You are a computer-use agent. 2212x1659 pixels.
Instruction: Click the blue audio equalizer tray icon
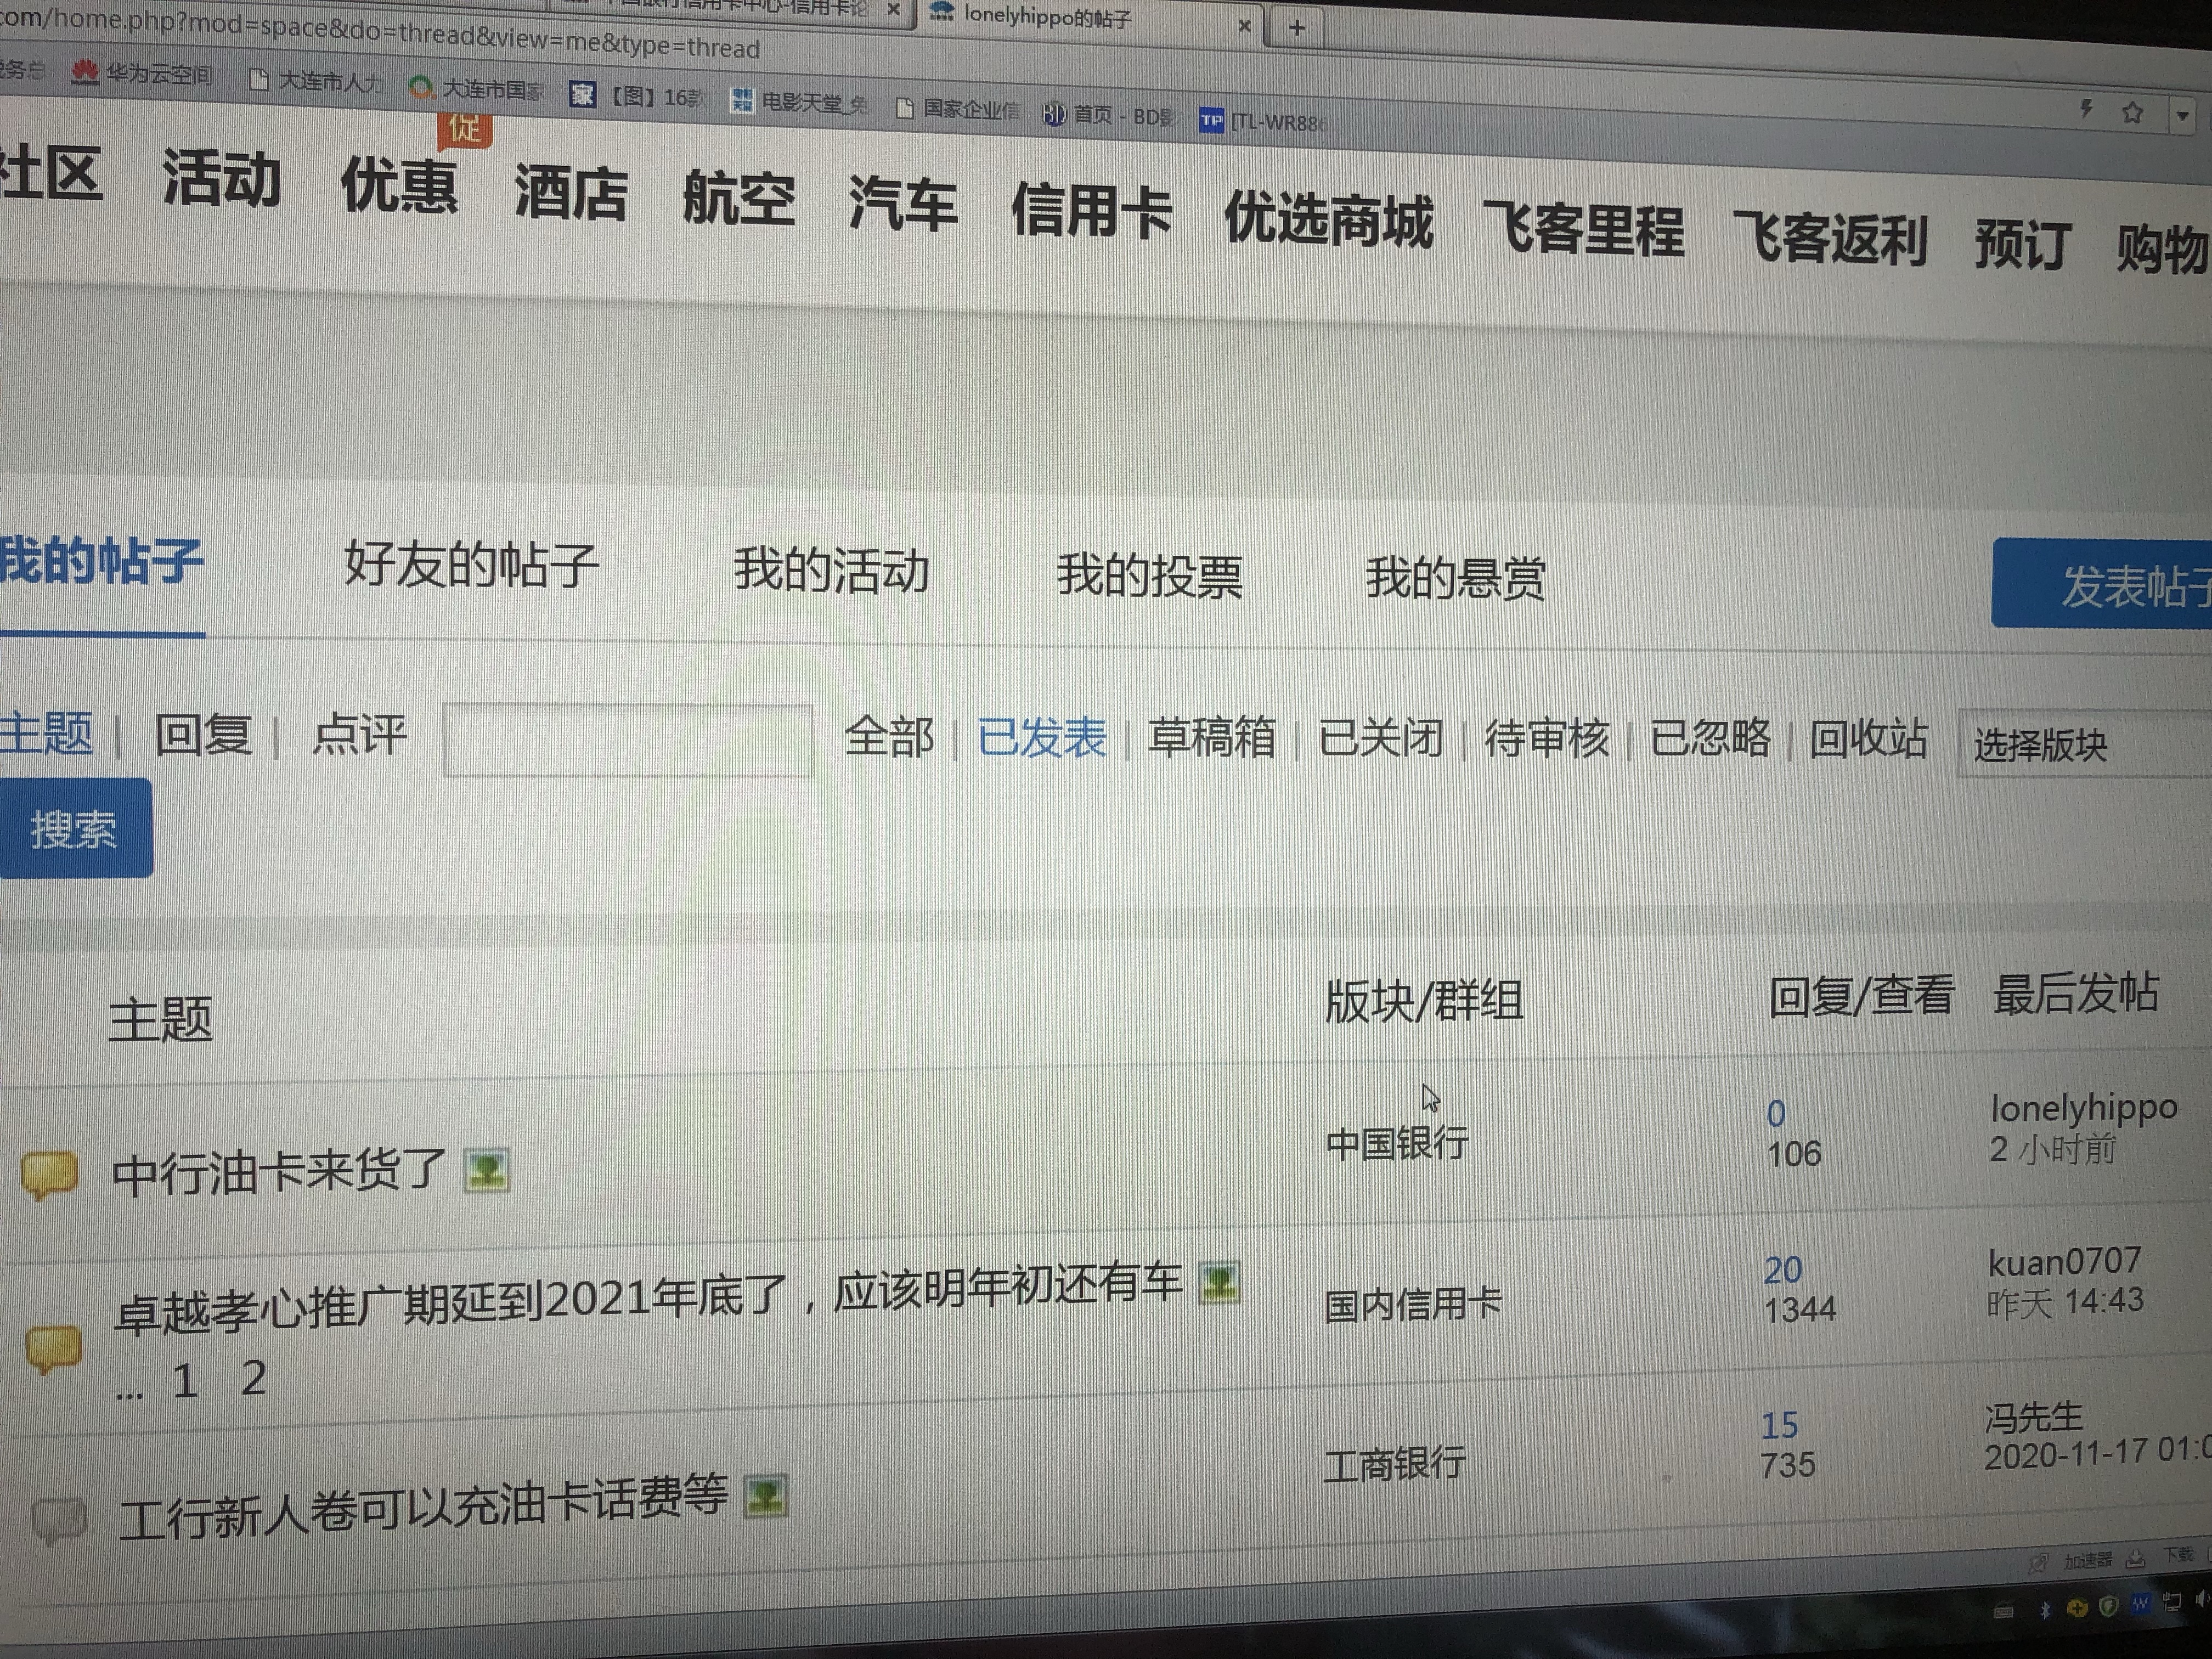click(2140, 1604)
